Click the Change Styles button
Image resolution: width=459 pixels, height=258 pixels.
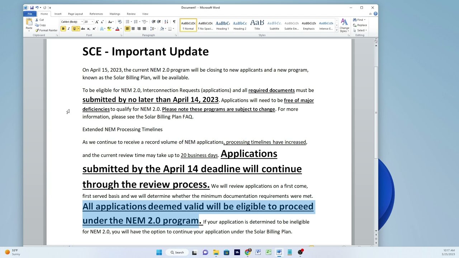coord(344,26)
